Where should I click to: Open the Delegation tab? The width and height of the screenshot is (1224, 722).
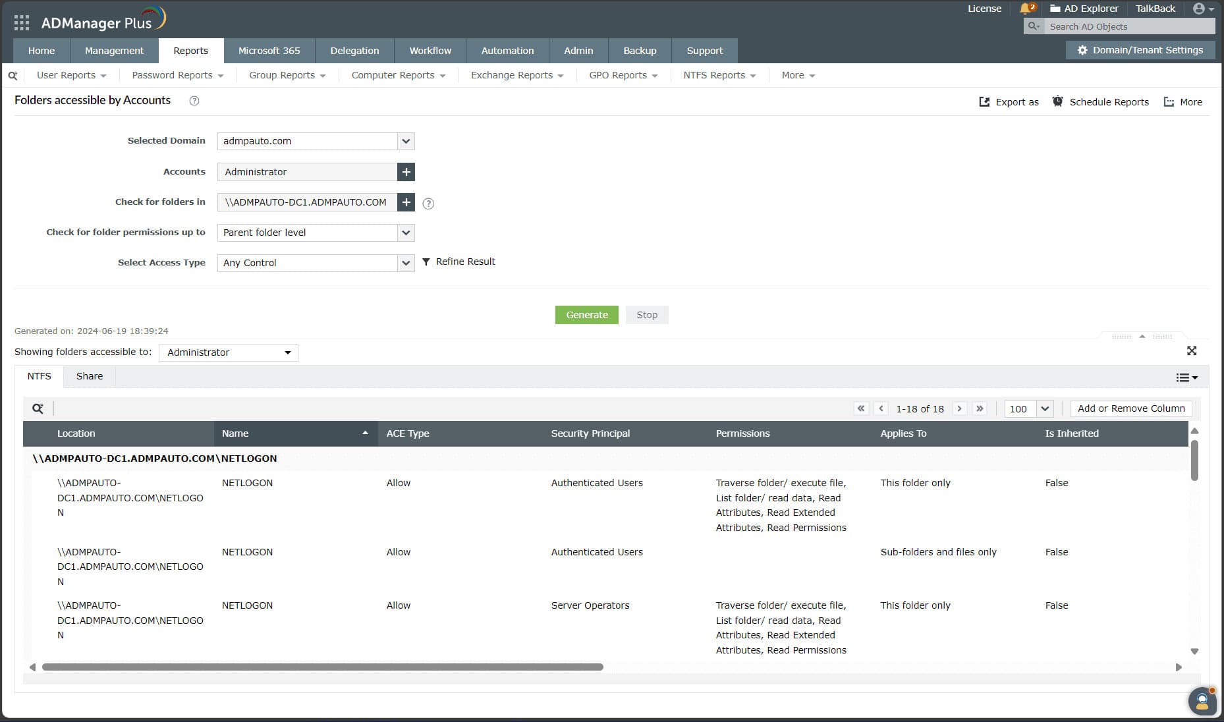[x=354, y=51]
